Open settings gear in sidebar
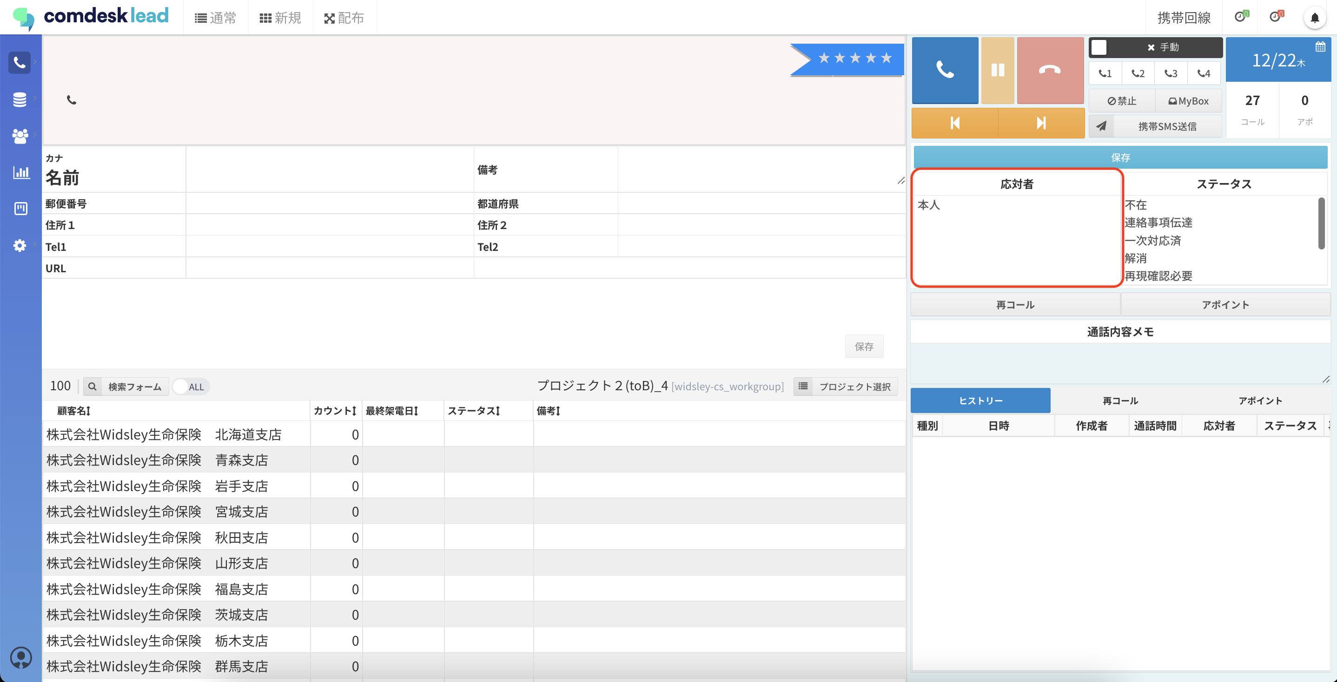The height and width of the screenshot is (682, 1337). coord(20,245)
